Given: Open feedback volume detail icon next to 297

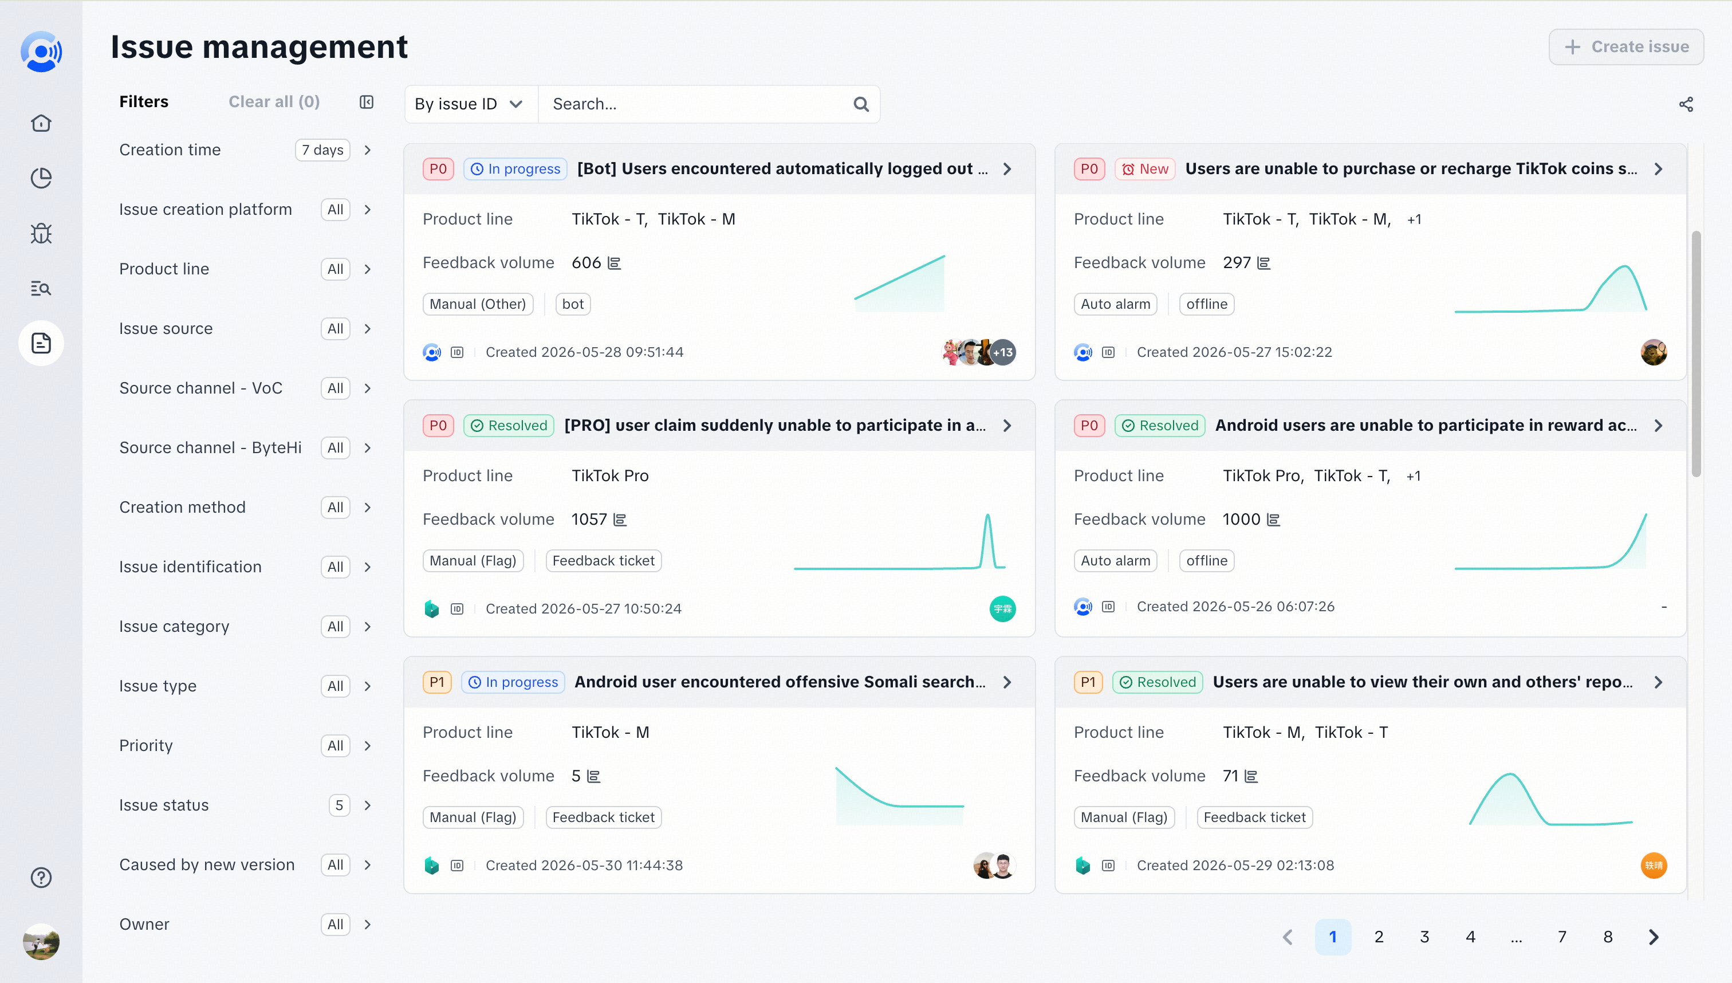Looking at the screenshot, I should (1263, 262).
